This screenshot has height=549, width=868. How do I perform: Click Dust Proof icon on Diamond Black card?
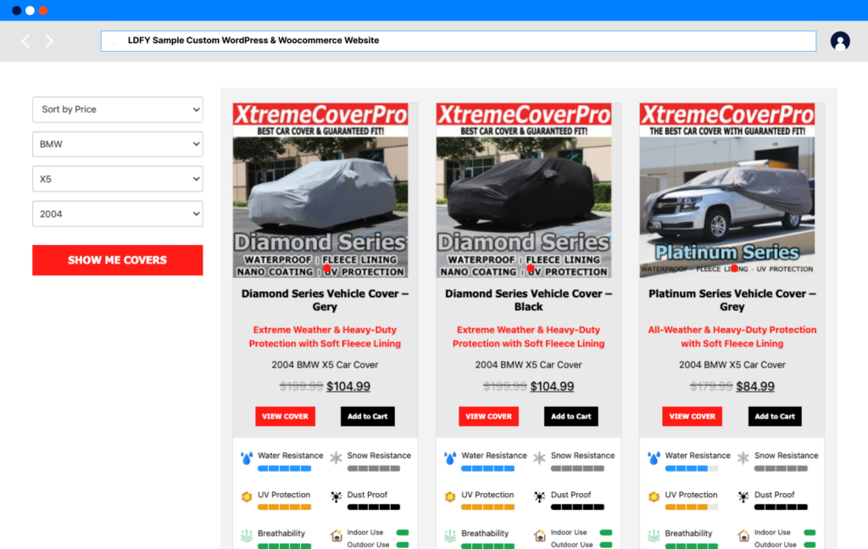(540, 496)
